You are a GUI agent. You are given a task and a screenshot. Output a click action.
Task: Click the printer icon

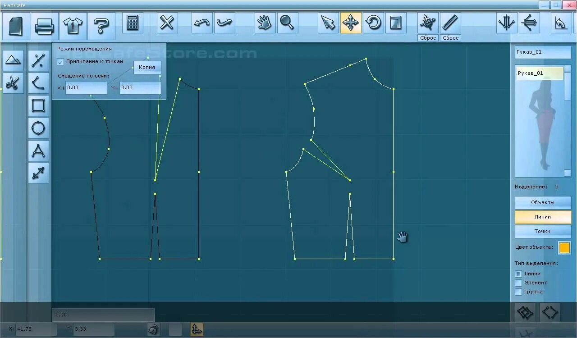tap(45, 26)
